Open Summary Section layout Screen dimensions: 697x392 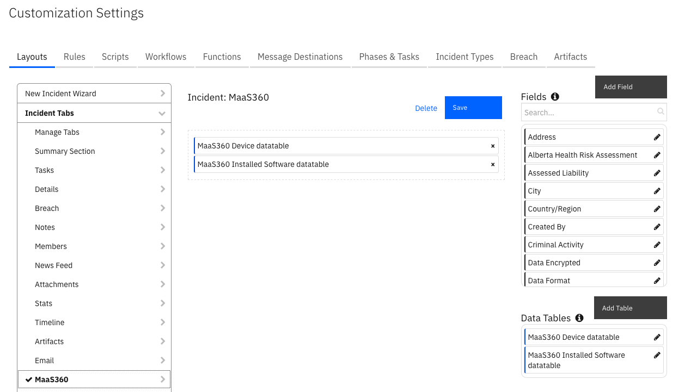(x=94, y=151)
